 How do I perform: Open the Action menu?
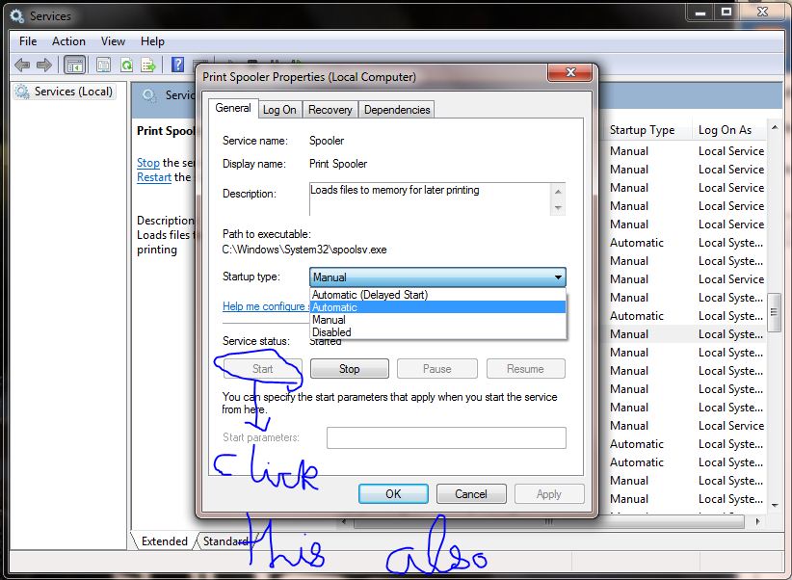coord(67,41)
